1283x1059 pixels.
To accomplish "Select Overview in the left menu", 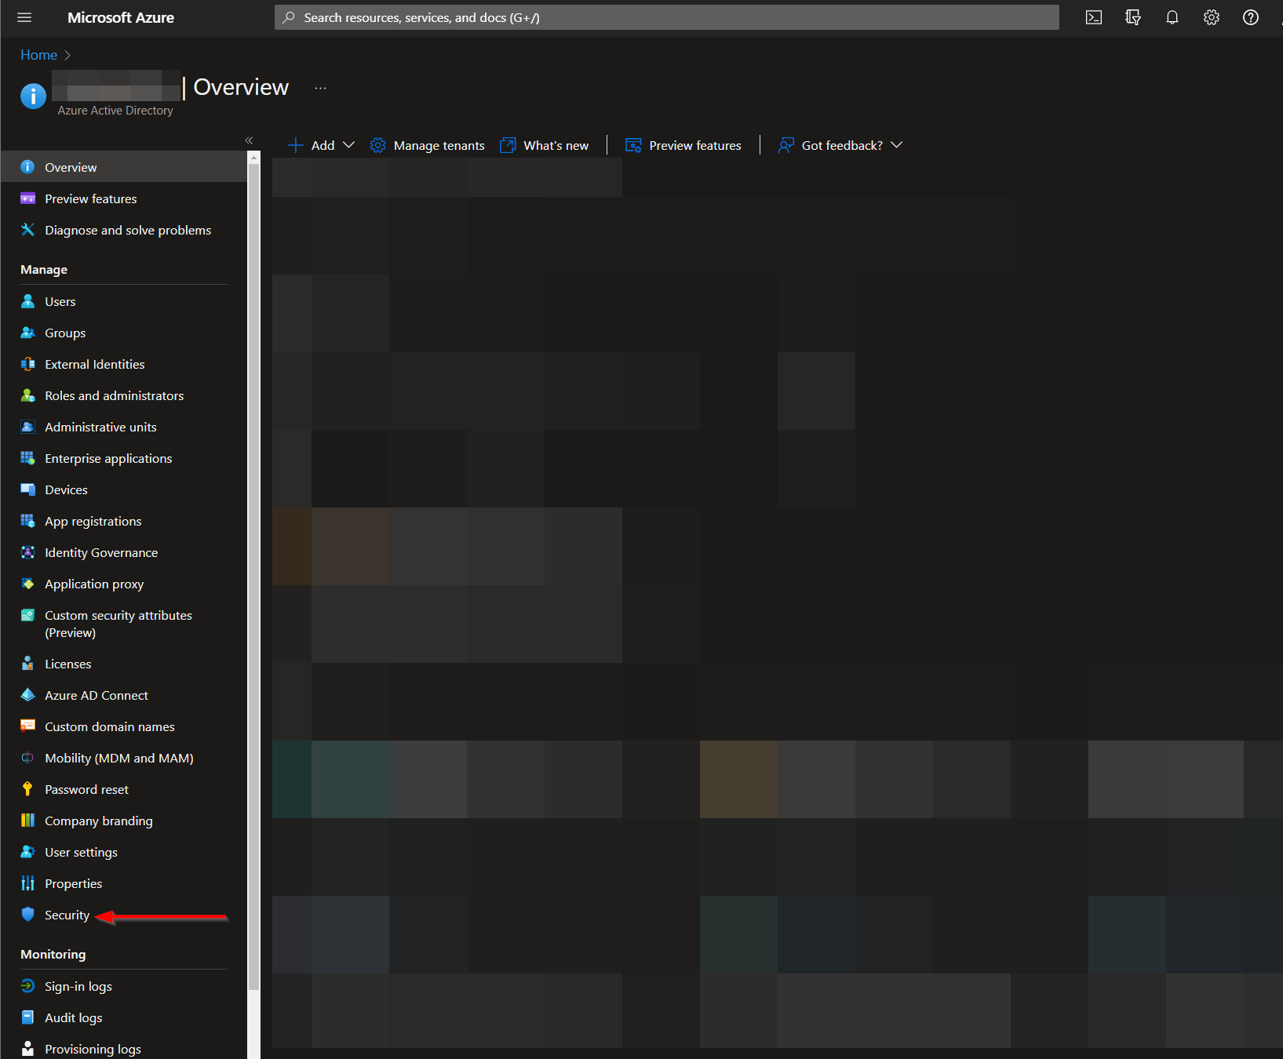I will [x=124, y=167].
